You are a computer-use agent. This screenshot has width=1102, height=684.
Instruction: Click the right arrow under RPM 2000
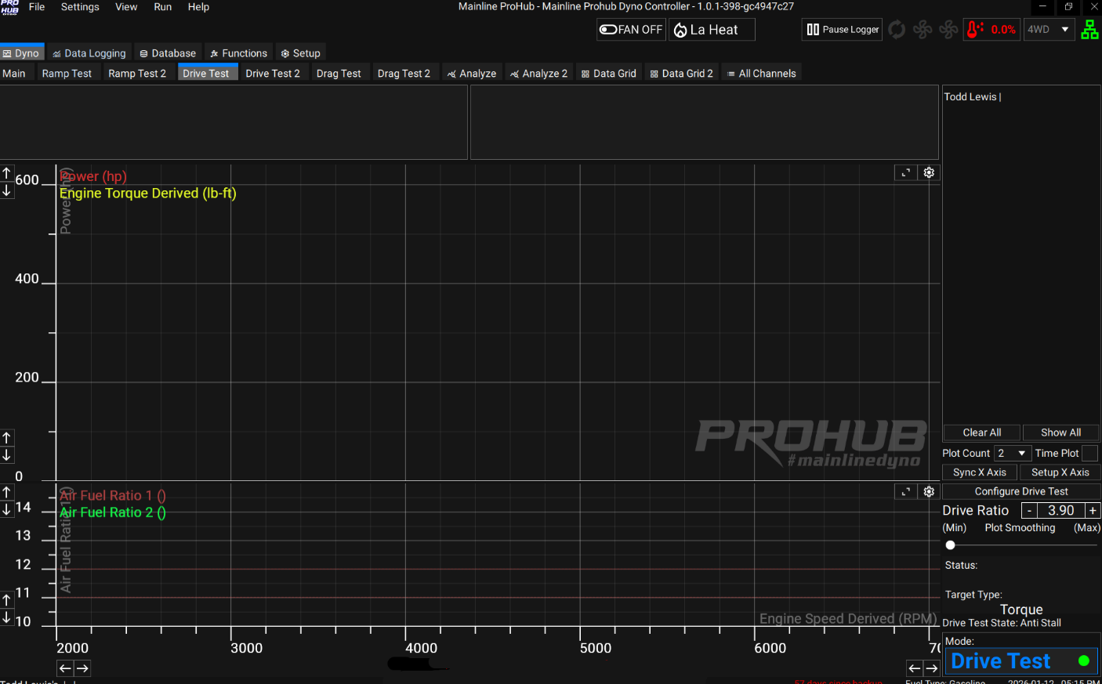click(82, 668)
